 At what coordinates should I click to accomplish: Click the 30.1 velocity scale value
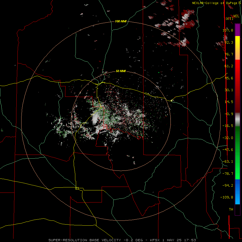point(229,90)
